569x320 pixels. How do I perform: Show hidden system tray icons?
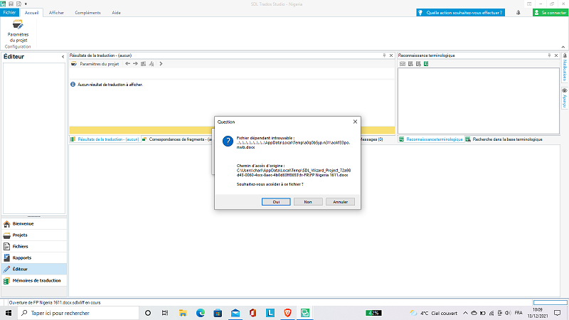pyautogui.click(x=465, y=313)
